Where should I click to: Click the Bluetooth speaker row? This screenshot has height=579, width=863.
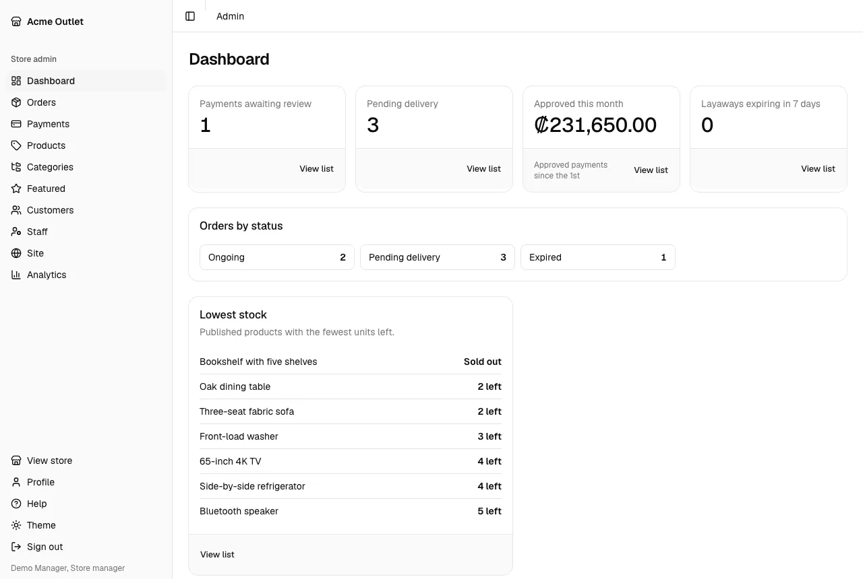(351, 511)
